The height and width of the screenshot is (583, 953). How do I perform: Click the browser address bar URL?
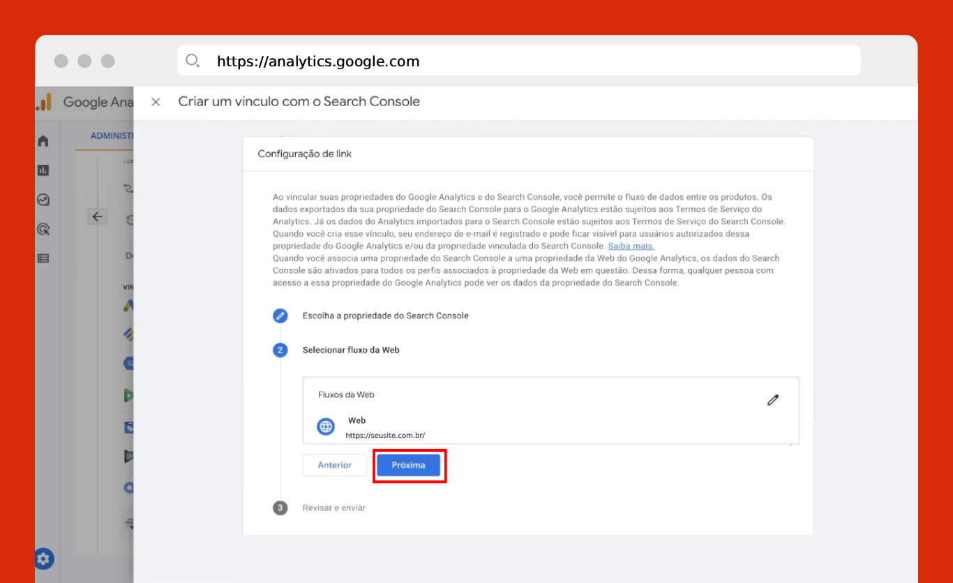click(x=318, y=61)
